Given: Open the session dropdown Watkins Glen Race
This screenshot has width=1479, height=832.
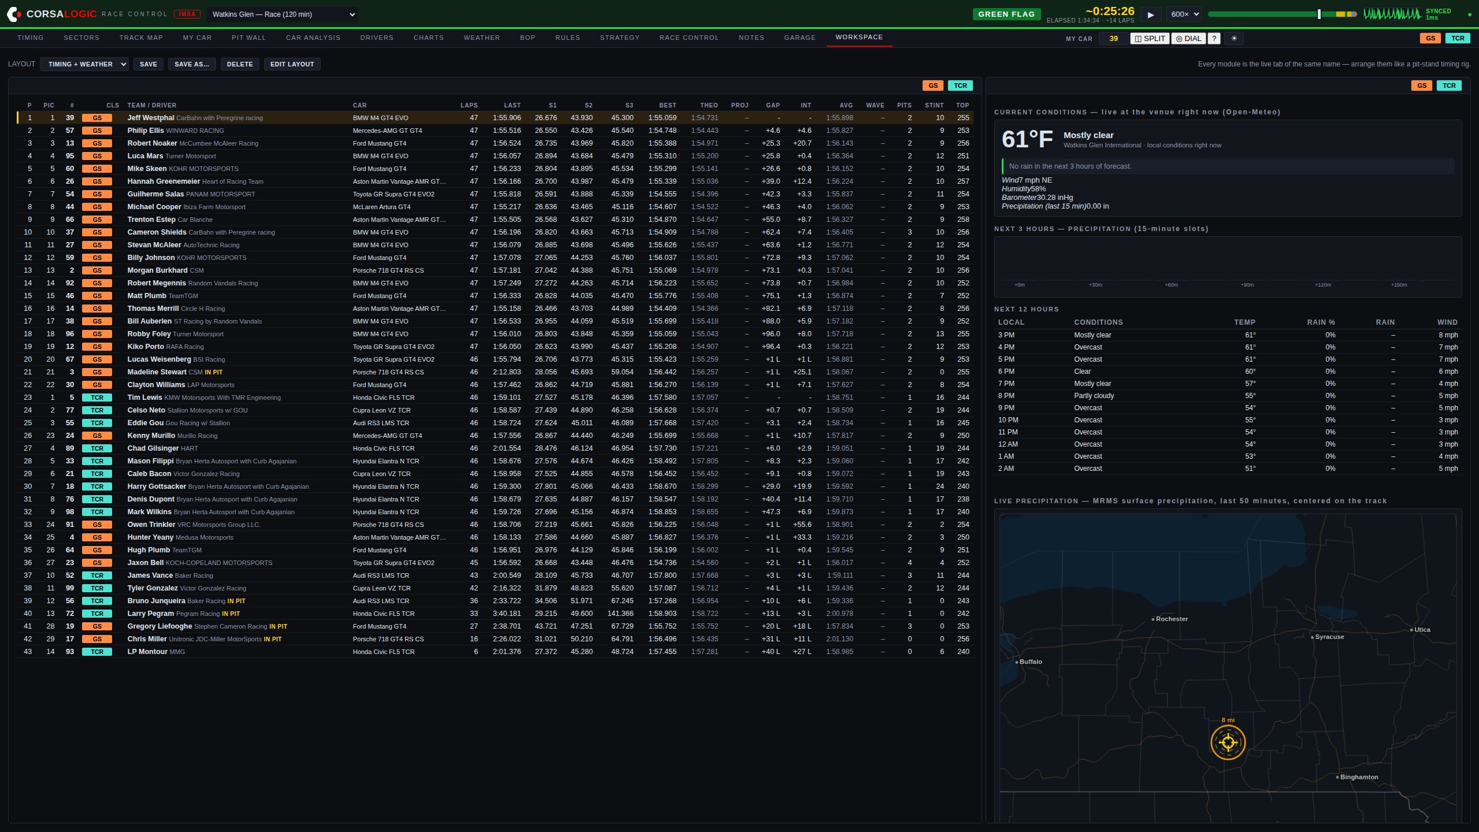Looking at the screenshot, I should click(282, 14).
